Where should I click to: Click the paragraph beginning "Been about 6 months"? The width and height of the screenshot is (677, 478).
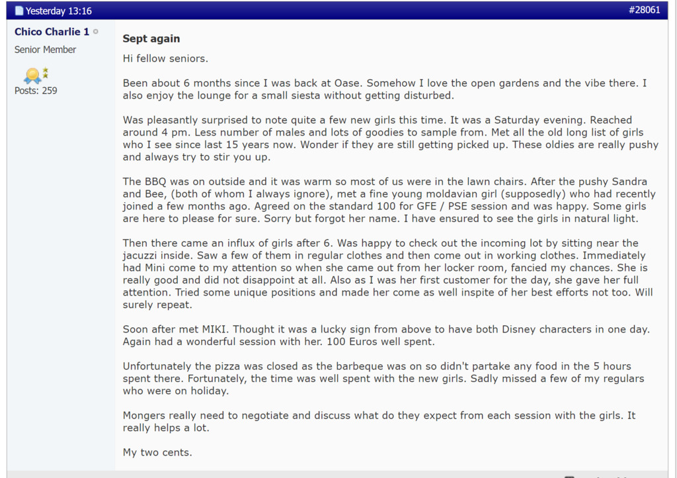(385, 89)
